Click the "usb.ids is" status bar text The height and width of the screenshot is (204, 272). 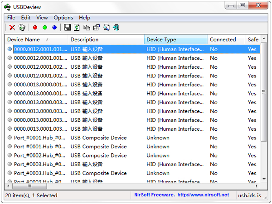tap(249, 195)
